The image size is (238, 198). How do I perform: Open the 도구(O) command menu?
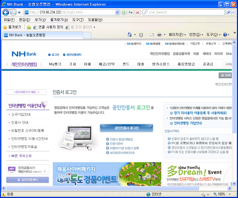coord(213,35)
